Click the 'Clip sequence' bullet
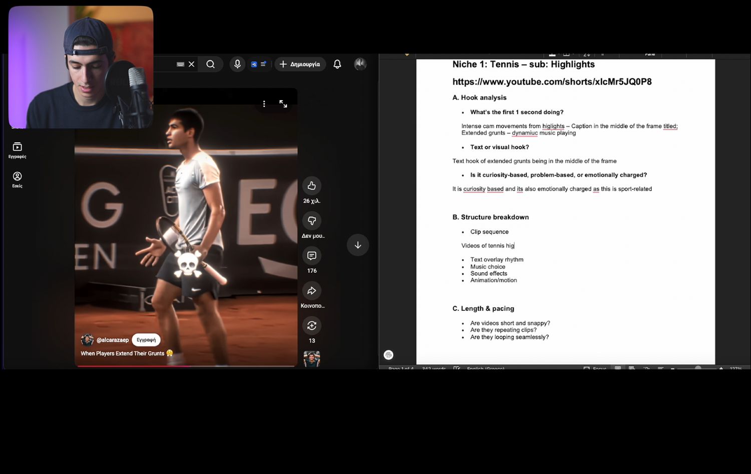751x474 pixels. pos(489,232)
